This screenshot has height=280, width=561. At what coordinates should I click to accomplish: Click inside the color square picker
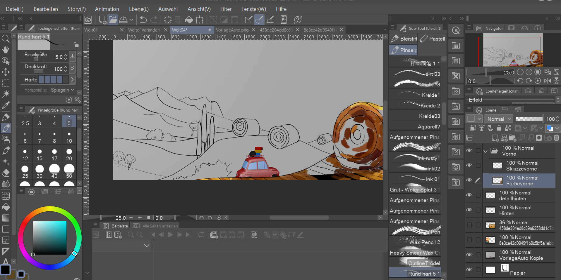click(50, 238)
